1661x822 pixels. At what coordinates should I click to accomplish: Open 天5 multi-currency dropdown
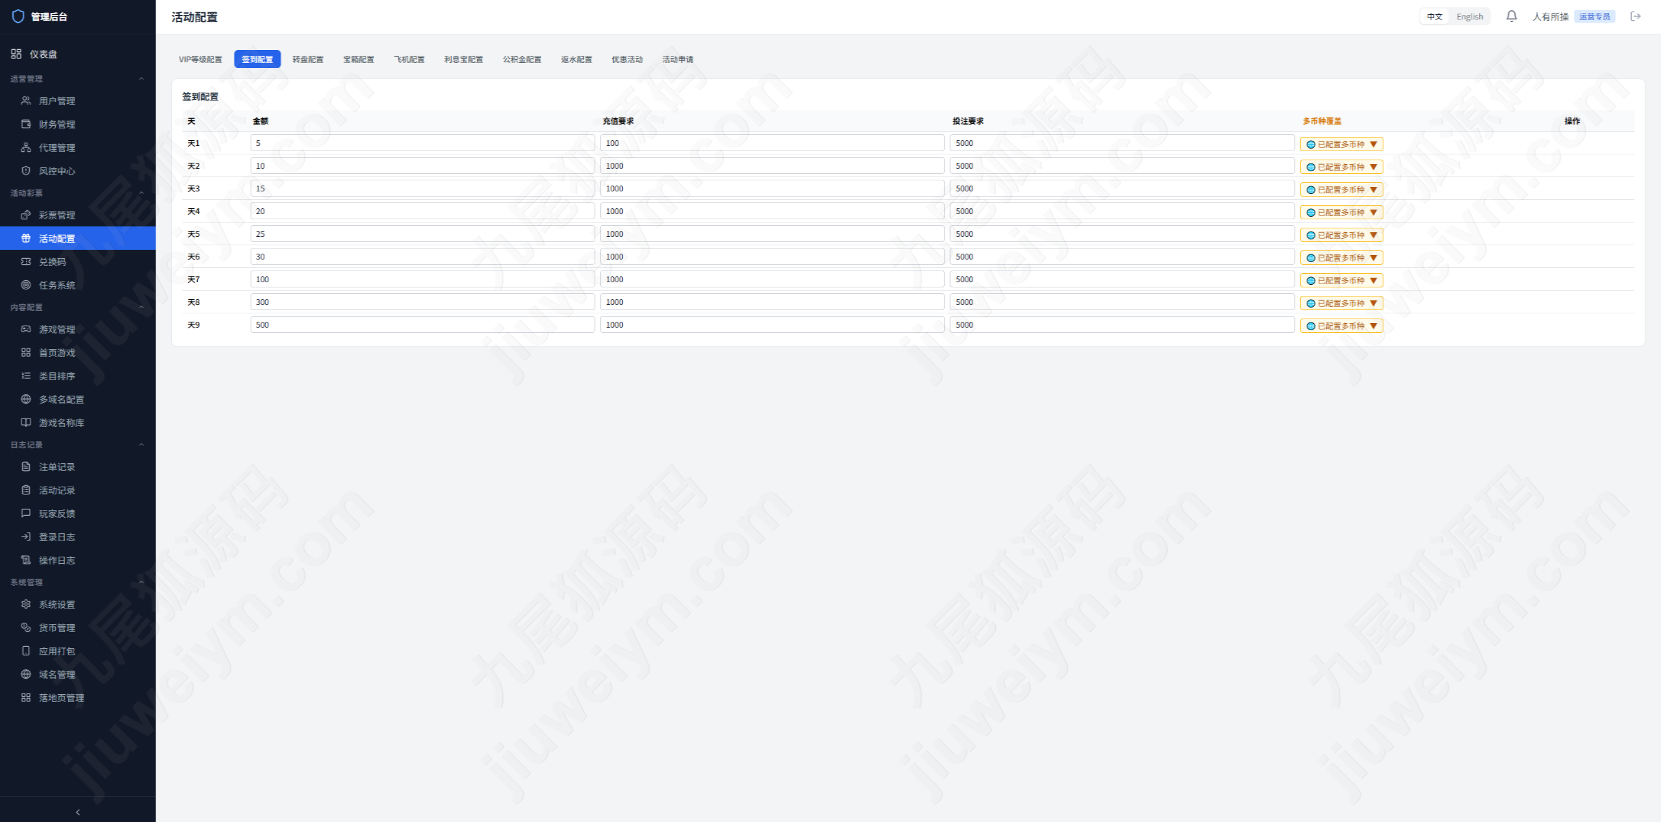(x=1341, y=235)
